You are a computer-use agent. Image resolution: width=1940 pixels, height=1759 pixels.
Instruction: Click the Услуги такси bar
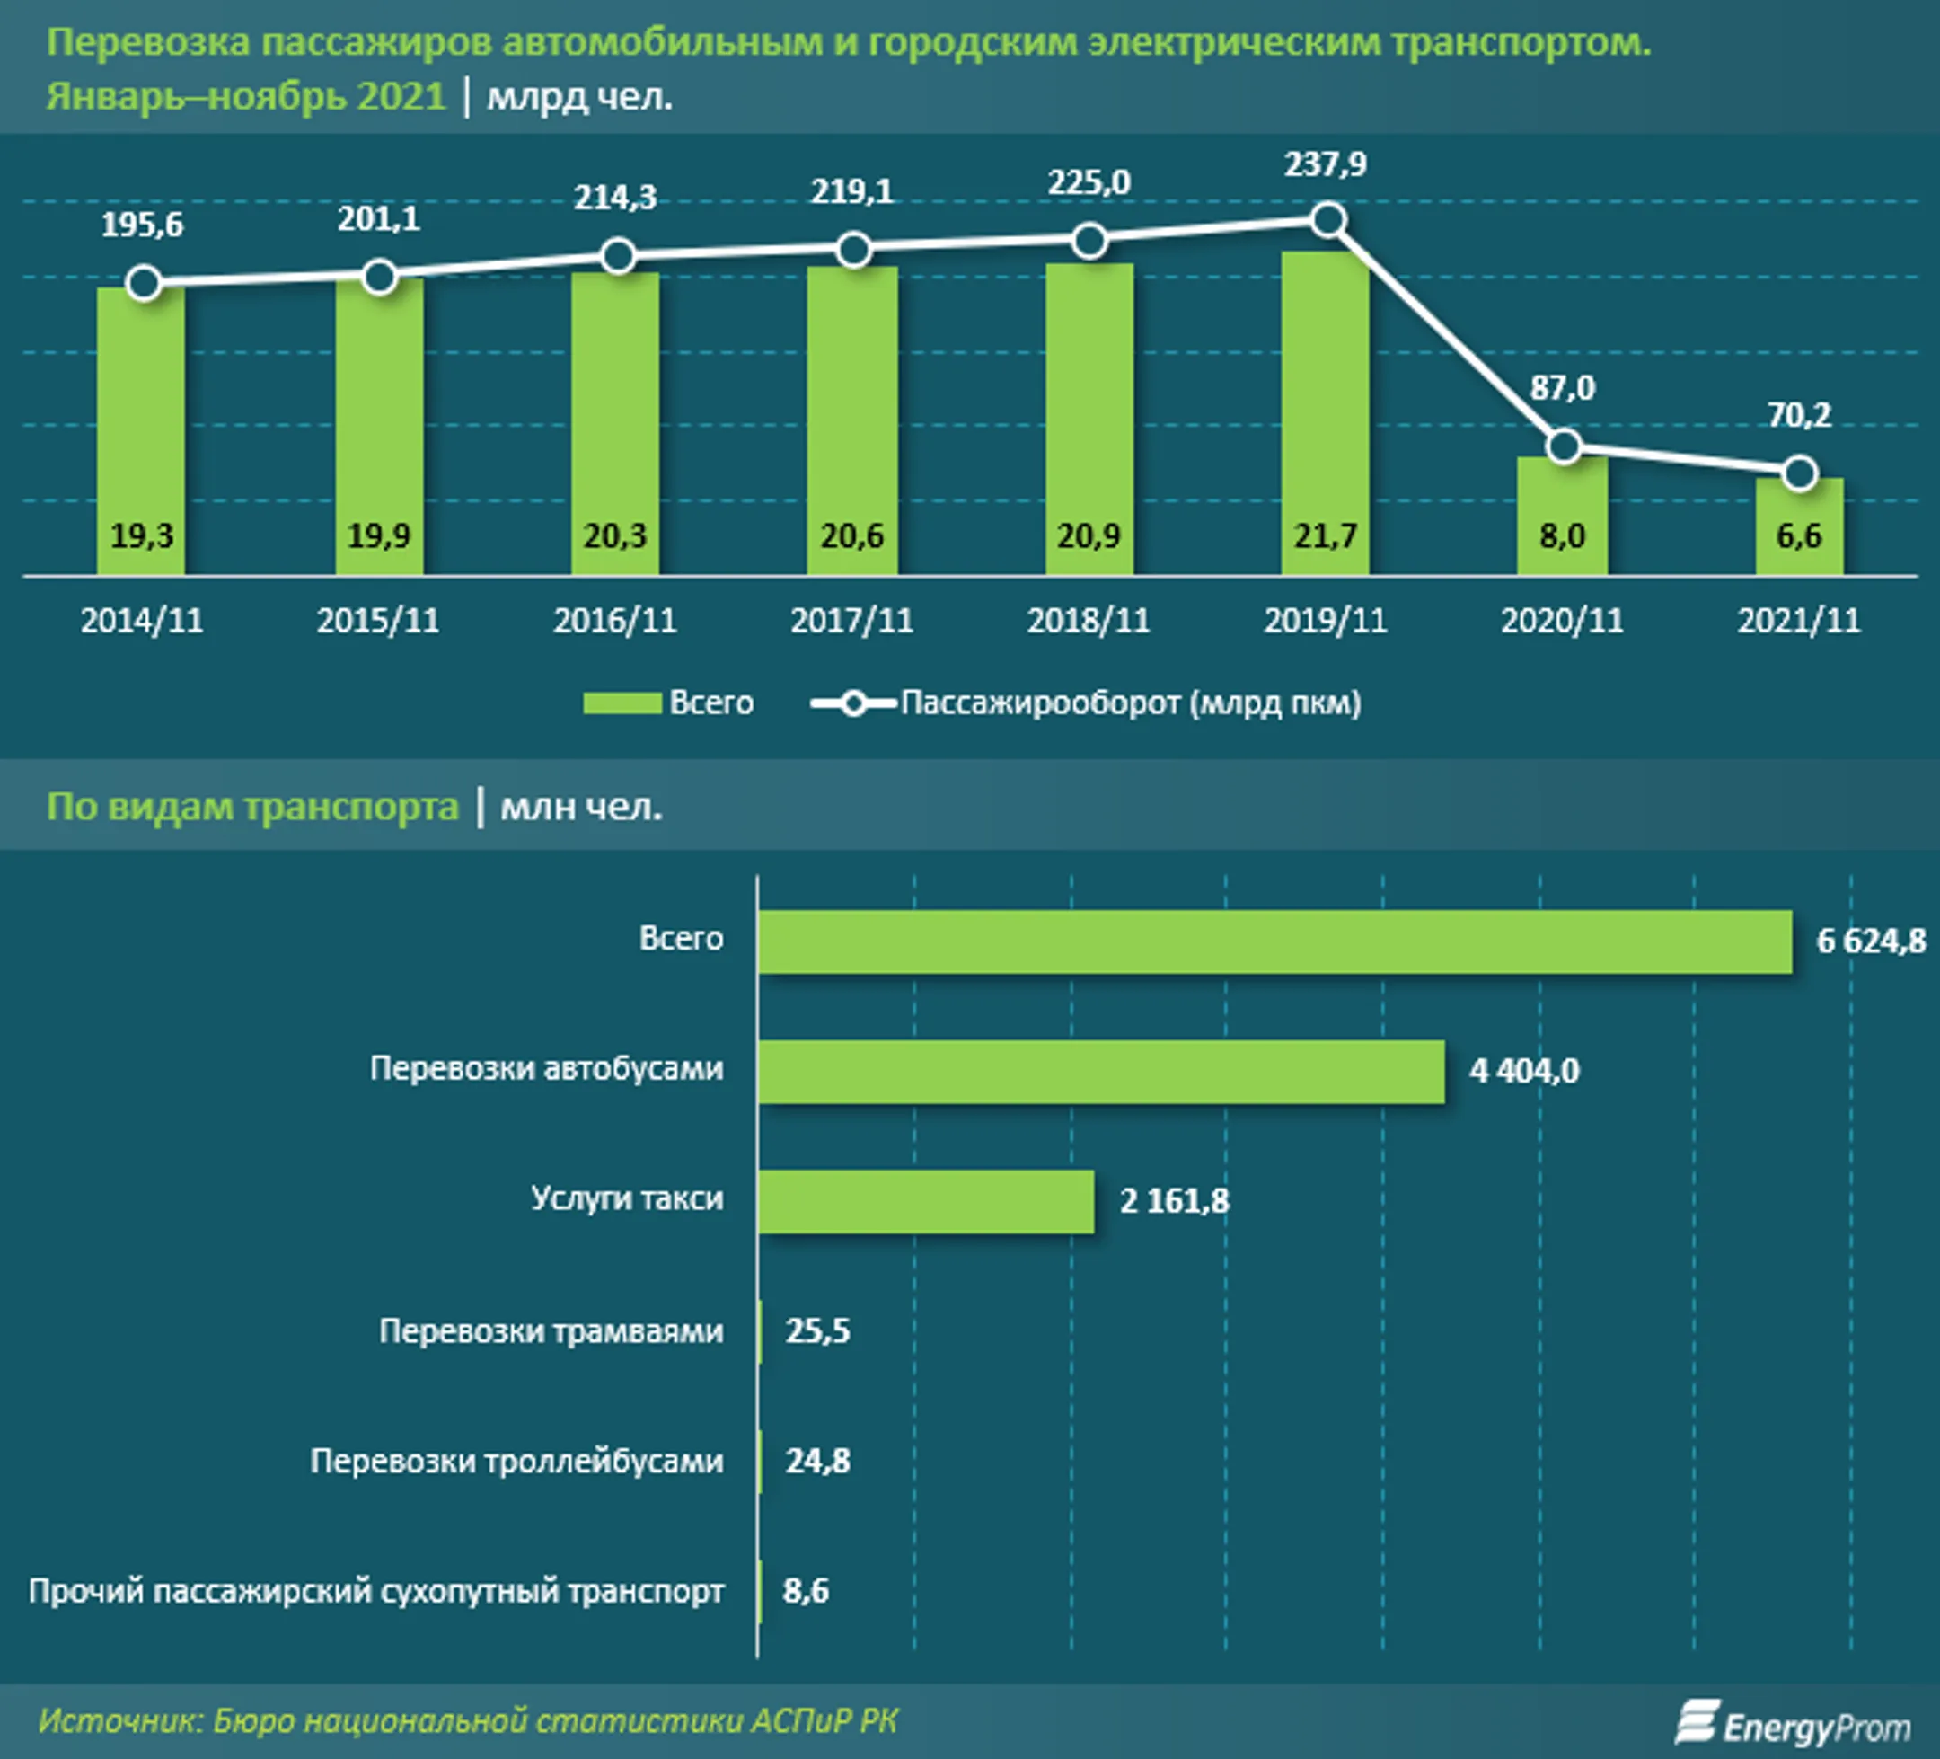[x=926, y=1201]
